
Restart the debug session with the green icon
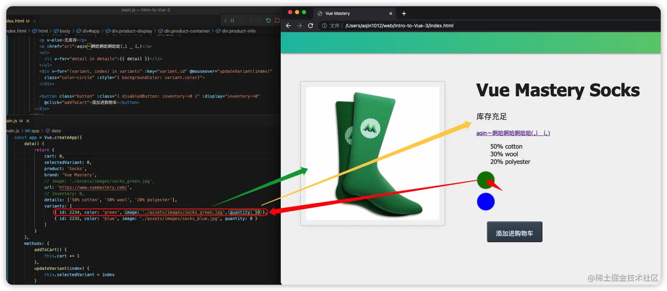[268, 20]
